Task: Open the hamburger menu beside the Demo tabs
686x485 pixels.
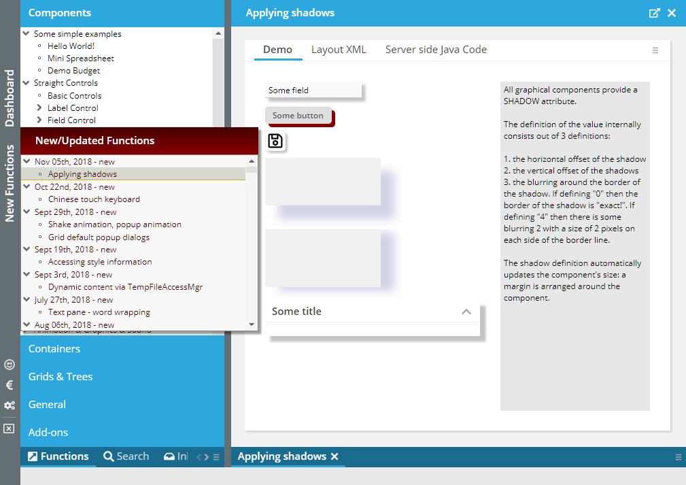Action: [x=655, y=50]
